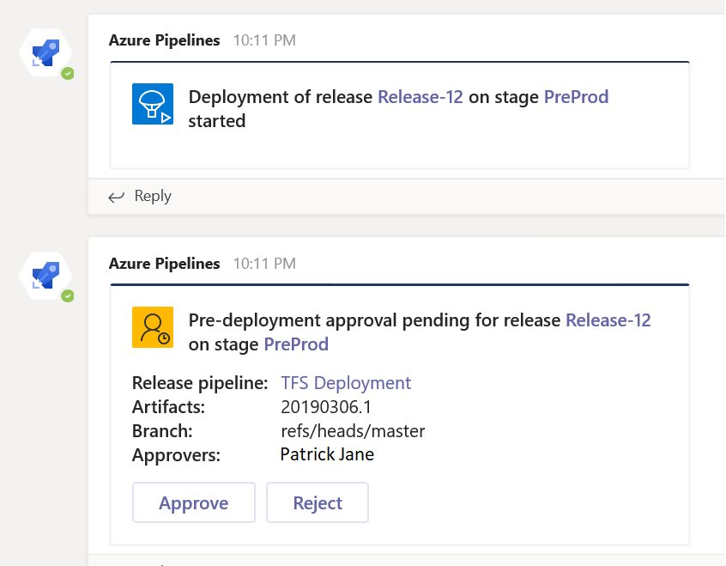Open the Release-12 link in started message
This screenshot has height=566, width=726.
tap(420, 96)
